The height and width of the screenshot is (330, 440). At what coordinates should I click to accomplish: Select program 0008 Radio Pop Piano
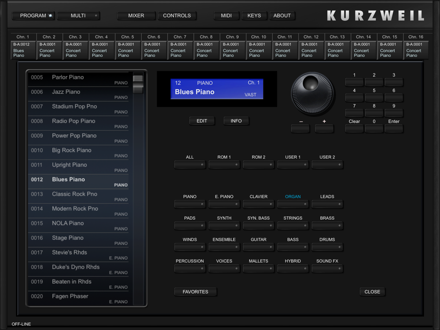tap(78, 123)
